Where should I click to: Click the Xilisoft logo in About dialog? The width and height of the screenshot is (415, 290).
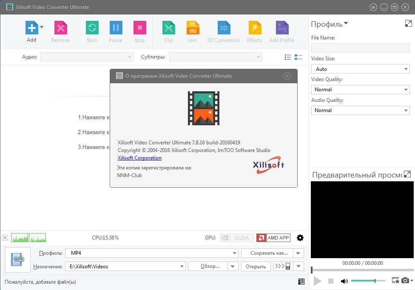point(268,165)
